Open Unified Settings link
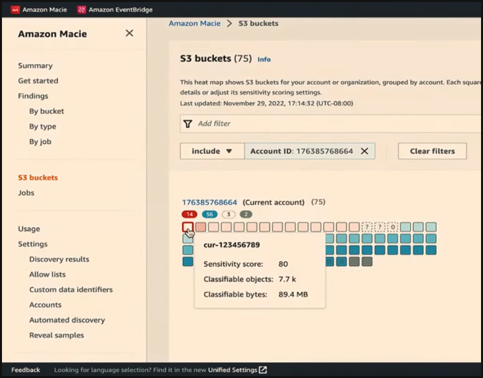 (233, 370)
